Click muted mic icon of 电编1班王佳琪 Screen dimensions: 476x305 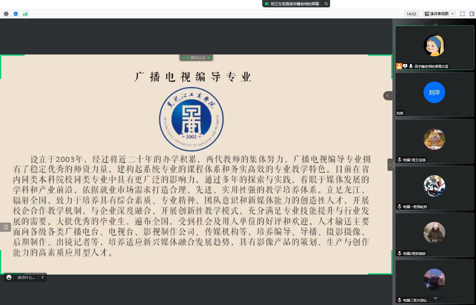click(x=399, y=160)
